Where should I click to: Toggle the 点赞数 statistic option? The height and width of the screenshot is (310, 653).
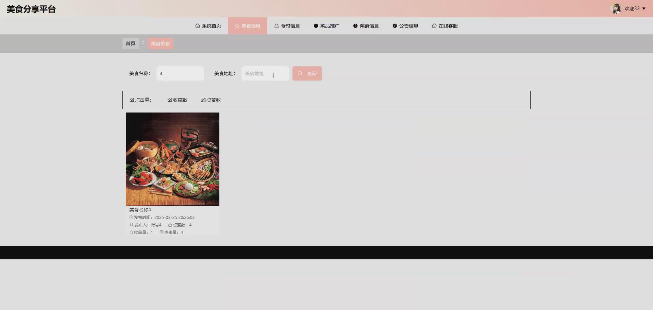point(211,100)
